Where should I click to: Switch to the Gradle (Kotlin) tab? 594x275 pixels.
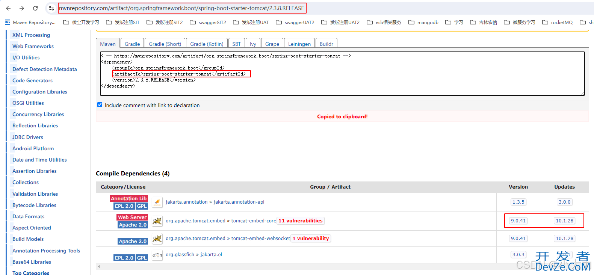click(x=207, y=44)
